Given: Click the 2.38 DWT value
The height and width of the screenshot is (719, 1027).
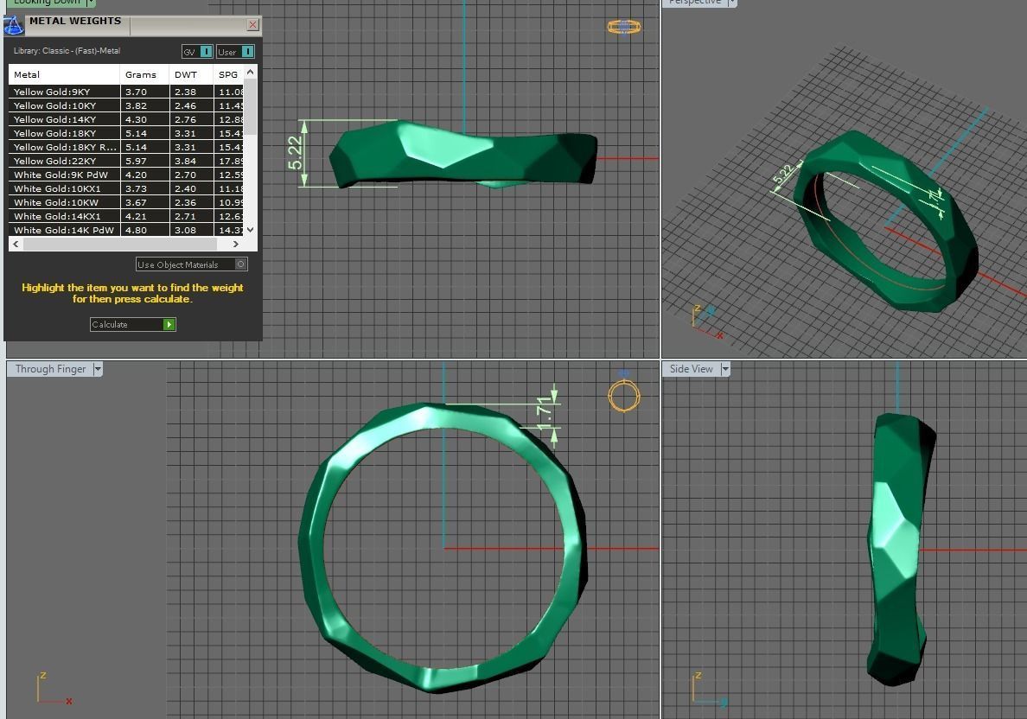Looking at the screenshot, I should [185, 92].
